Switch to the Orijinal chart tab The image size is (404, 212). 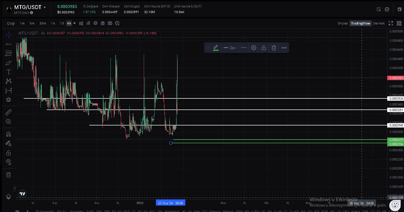coord(343,23)
